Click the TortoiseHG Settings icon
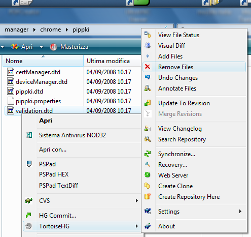This screenshot has height=237, width=251. click(x=148, y=211)
